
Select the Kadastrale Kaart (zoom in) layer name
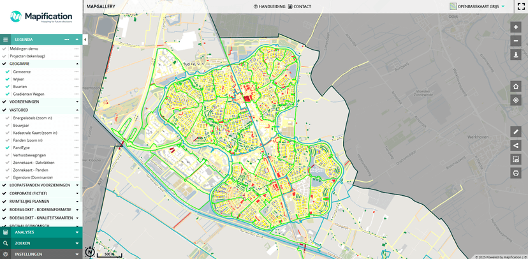(x=35, y=133)
